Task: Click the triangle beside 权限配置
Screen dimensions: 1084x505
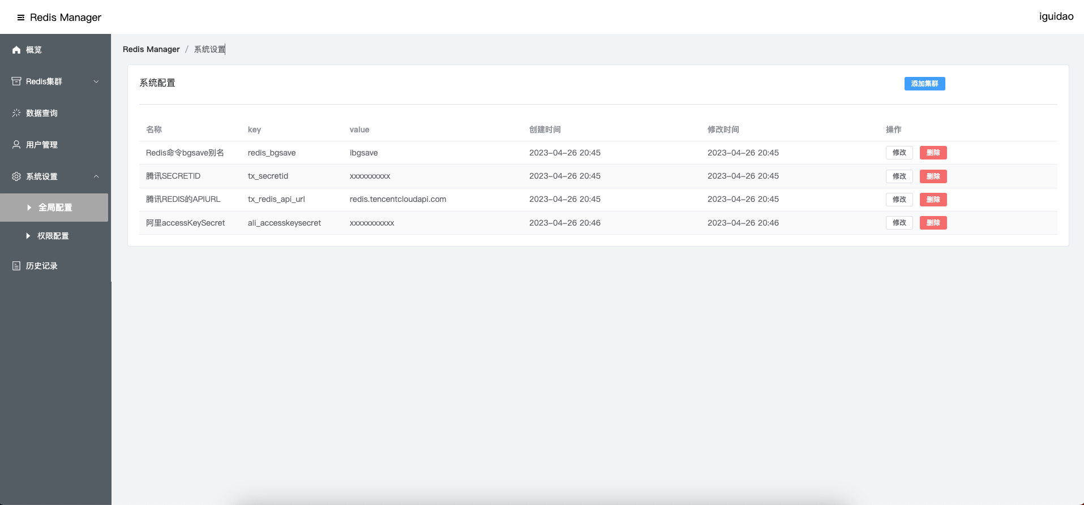Action: coord(28,236)
